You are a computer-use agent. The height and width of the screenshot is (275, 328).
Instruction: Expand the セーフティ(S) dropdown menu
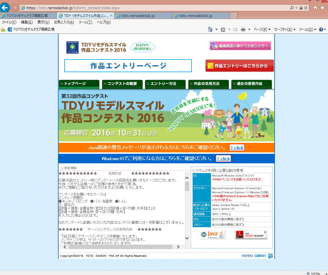[x=285, y=29]
